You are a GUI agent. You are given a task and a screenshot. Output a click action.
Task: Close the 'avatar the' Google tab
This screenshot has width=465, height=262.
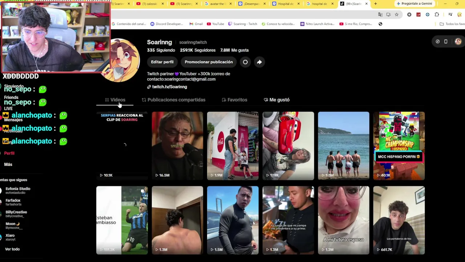click(x=230, y=4)
